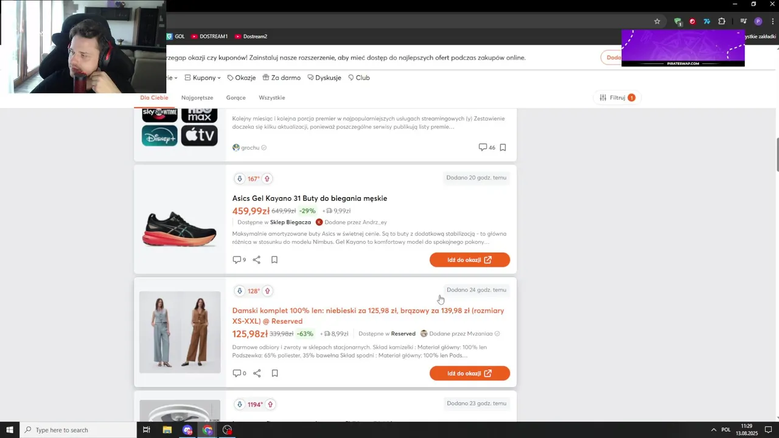Upvote the Asics Gel Kayano deal
This screenshot has width=779, height=438.
tap(267, 179)
